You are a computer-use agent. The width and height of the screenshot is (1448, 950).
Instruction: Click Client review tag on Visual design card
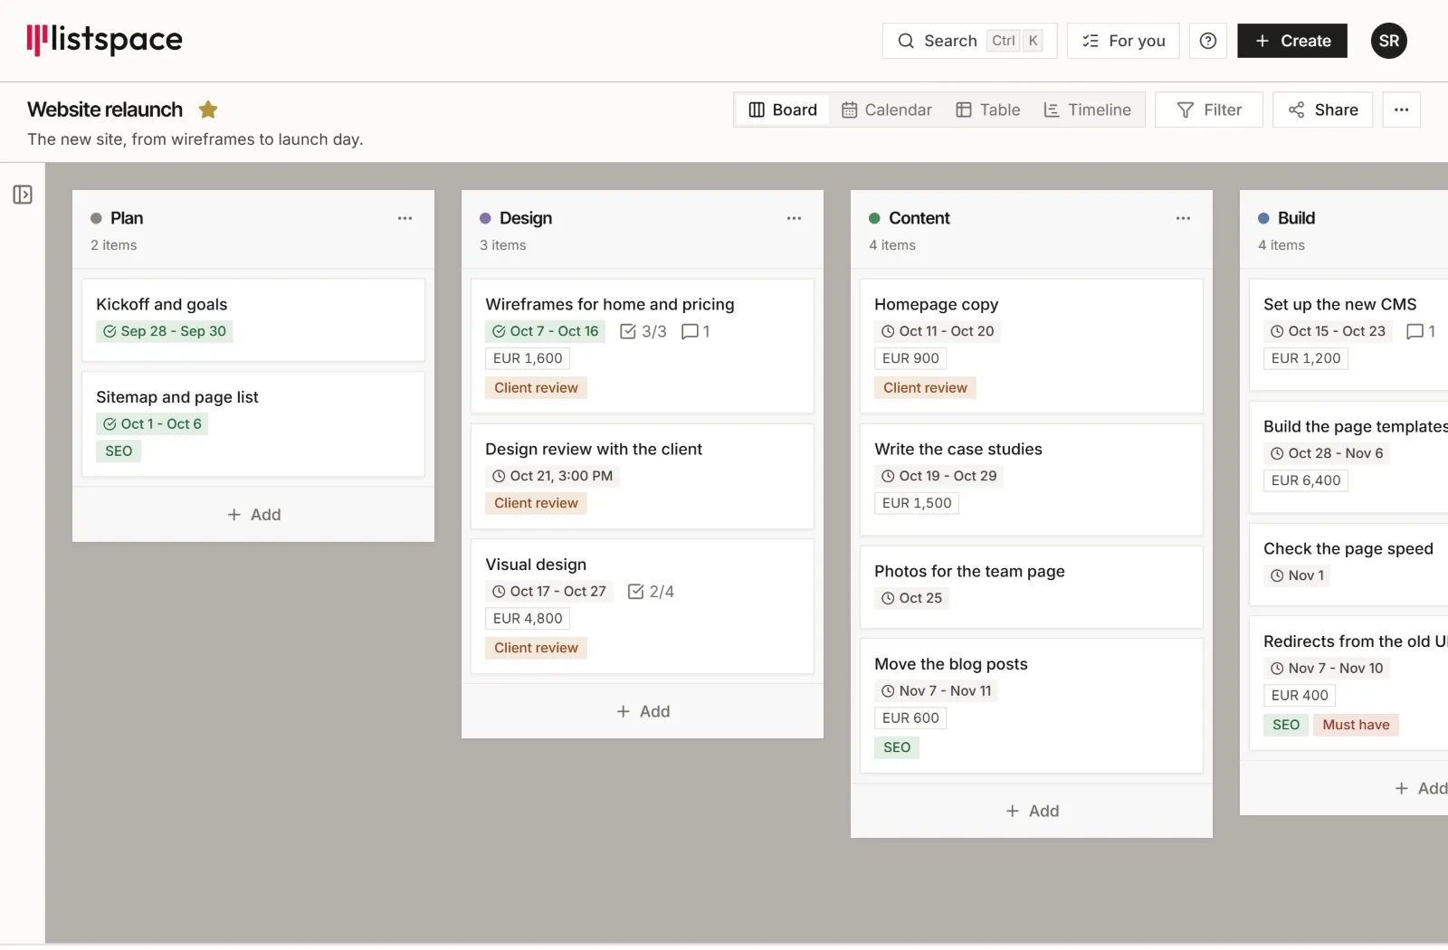pos(536,648)
